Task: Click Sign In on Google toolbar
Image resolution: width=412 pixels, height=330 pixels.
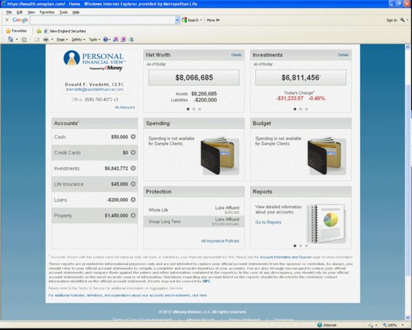Action: (x=392, y=20)
